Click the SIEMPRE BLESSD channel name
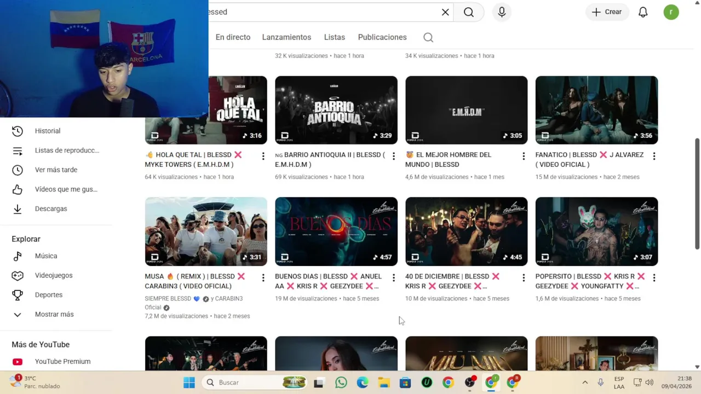701x394 pixels. [168, 299]
